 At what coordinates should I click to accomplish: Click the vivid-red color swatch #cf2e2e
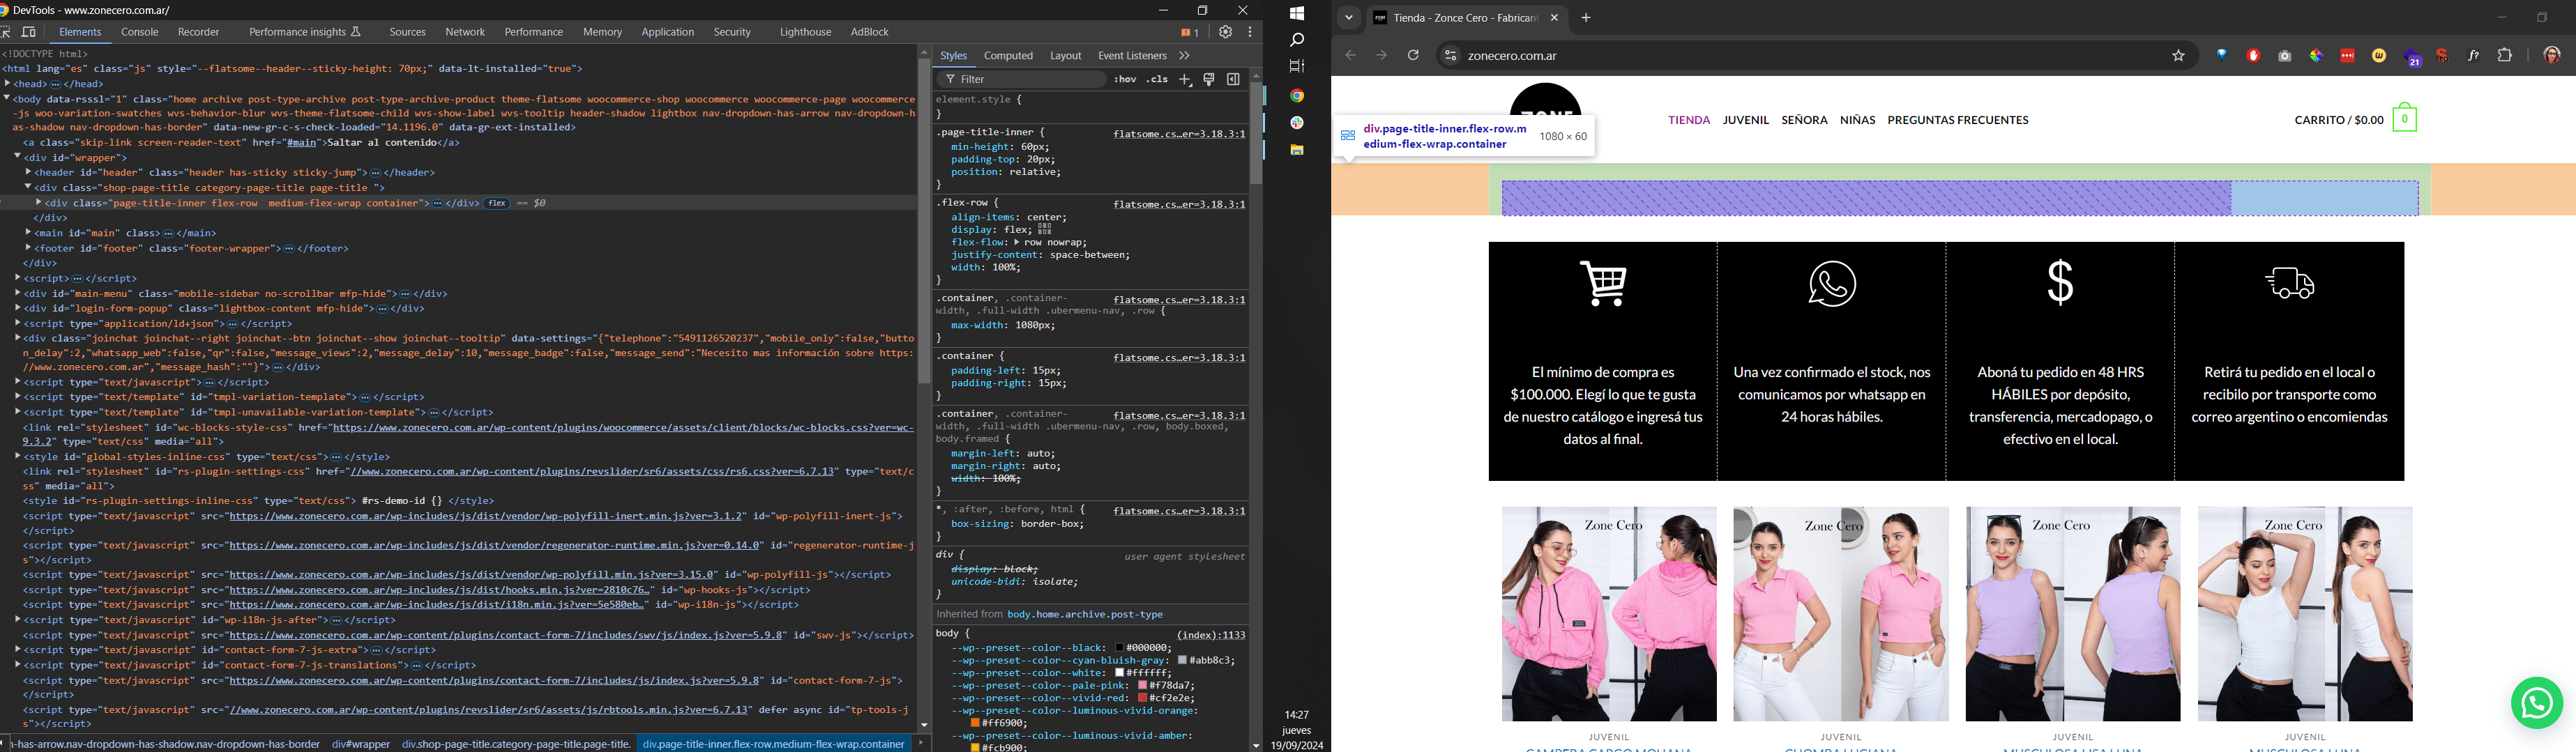point(1143,698)
